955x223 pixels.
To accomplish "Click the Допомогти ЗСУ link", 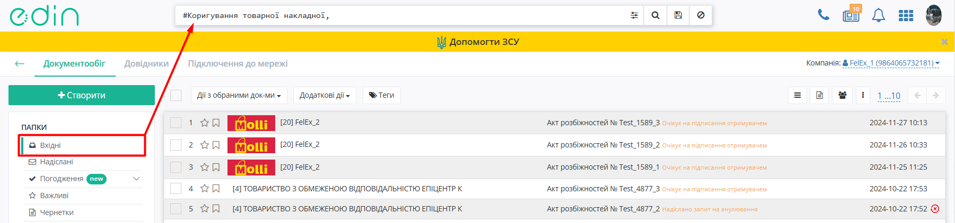I will (x=478, y=42).
